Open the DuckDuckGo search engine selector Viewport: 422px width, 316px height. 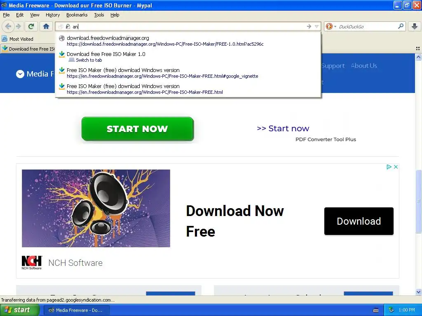pos(331,26)
